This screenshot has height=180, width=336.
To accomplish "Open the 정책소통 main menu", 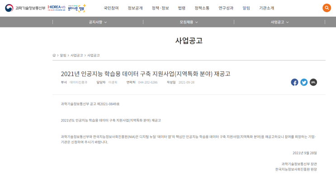I will [x=202, y=8].
